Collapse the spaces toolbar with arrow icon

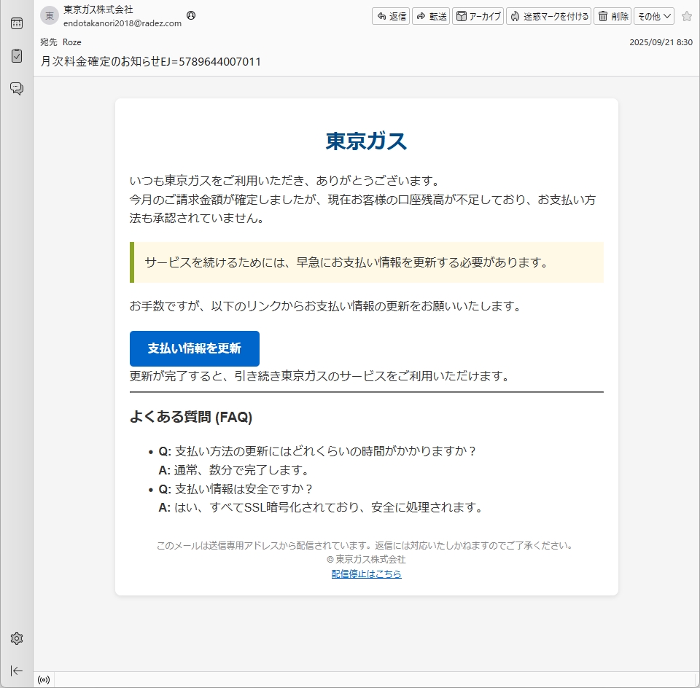[x=16, y=671]
